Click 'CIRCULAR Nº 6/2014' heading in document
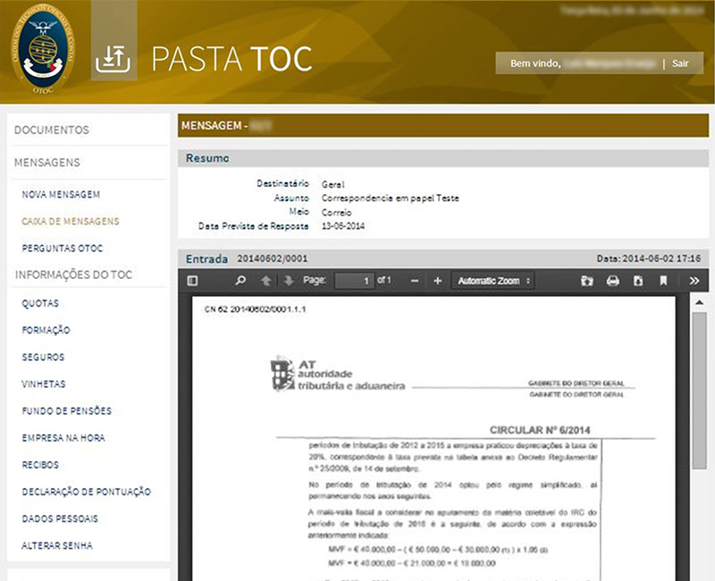This screenshot has height=581, width=715. [x=540, y=430]
